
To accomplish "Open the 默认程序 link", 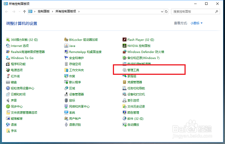I will click(75, 82).
